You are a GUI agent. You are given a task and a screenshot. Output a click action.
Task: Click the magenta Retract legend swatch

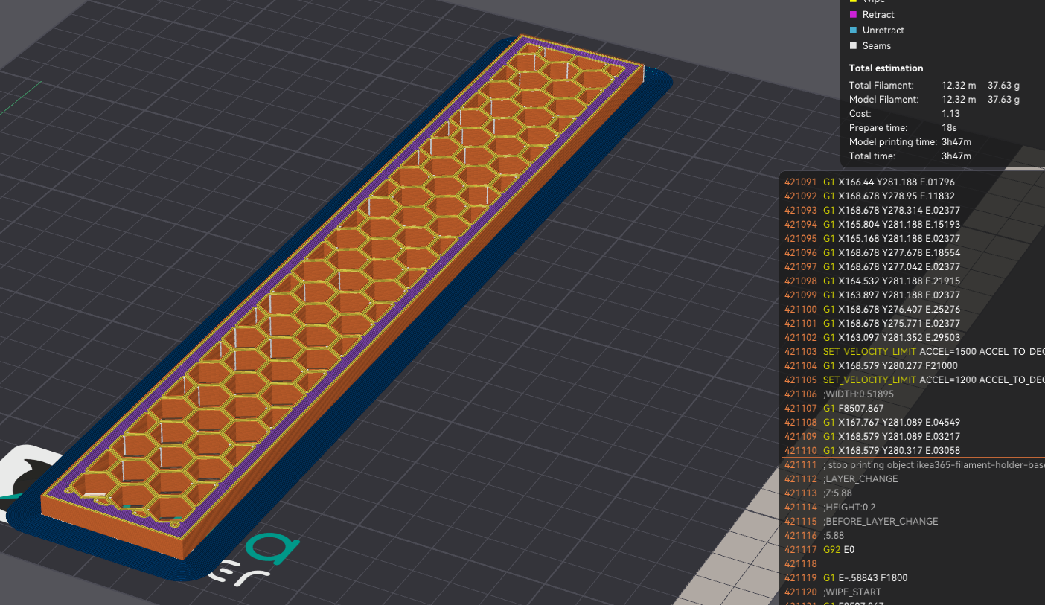pyautogui.click(x=853, y=15)
